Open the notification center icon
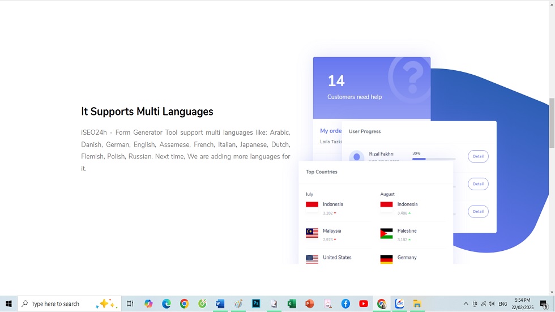Image resolution: width=555 pixels, height=312 pixels. tap(544, 304)
